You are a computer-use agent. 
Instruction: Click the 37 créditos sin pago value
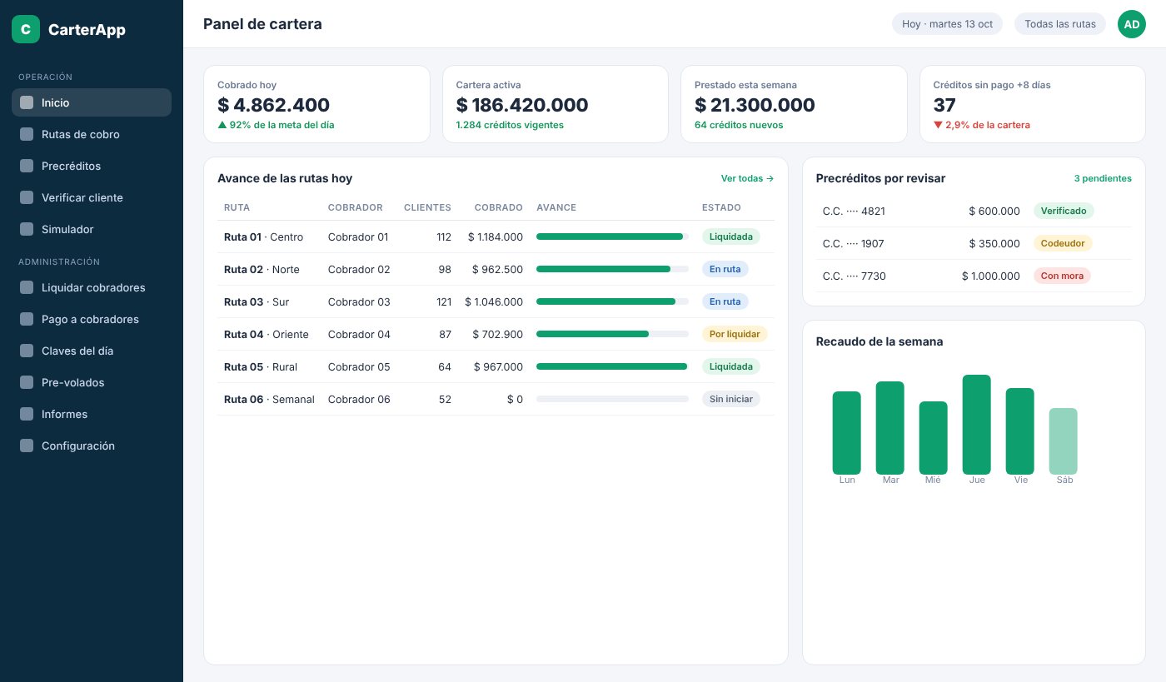point(944,105)
